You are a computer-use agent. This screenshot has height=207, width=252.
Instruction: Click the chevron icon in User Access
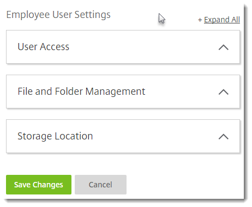pos(224,47)
